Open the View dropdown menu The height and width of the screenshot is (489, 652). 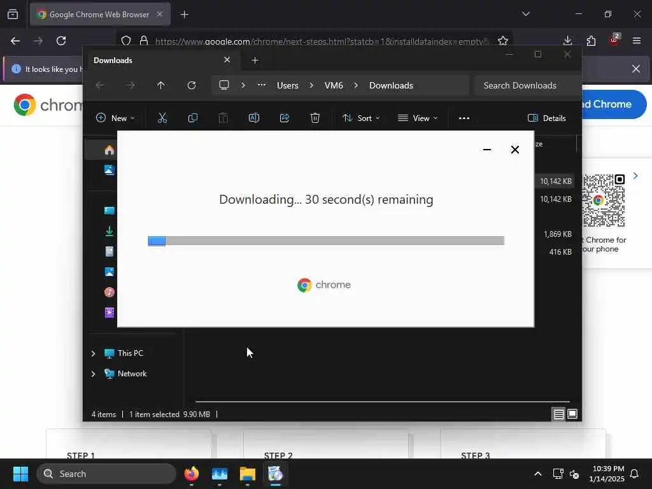click(x=418, y=118)
